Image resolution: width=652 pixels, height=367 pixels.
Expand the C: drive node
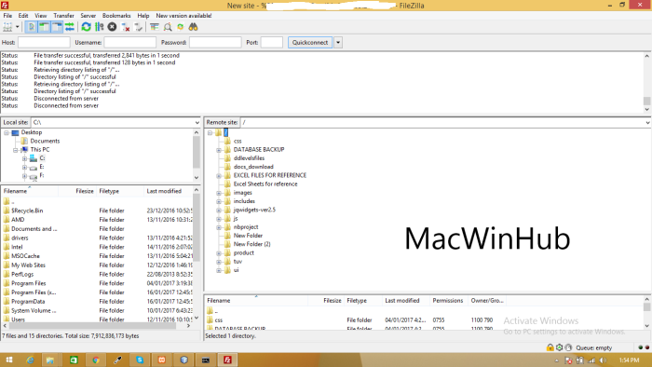tap(24, 158)
